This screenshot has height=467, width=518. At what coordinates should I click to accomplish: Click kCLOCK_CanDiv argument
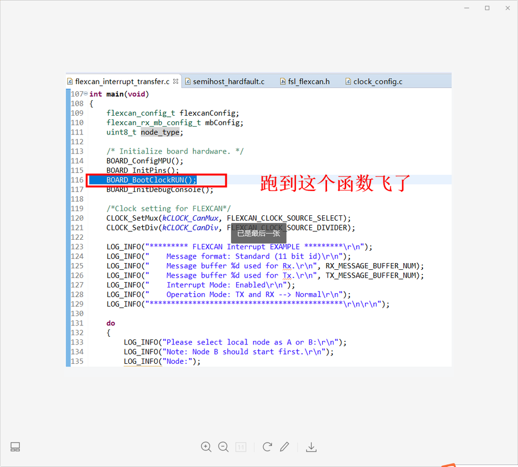pos(190,228)
